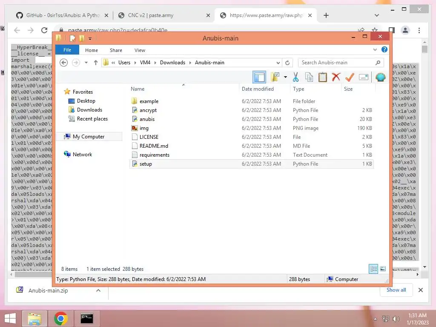
Task: Click VM4 in the address breadcrumb
Action: (145, 63)
